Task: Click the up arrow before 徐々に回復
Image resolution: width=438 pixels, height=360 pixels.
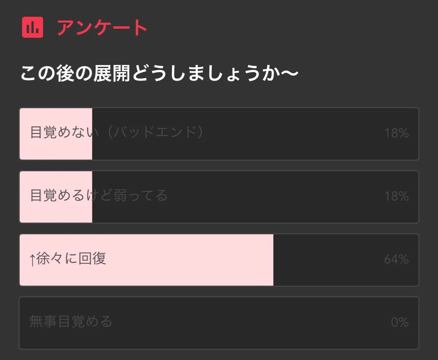Action: 32,260
